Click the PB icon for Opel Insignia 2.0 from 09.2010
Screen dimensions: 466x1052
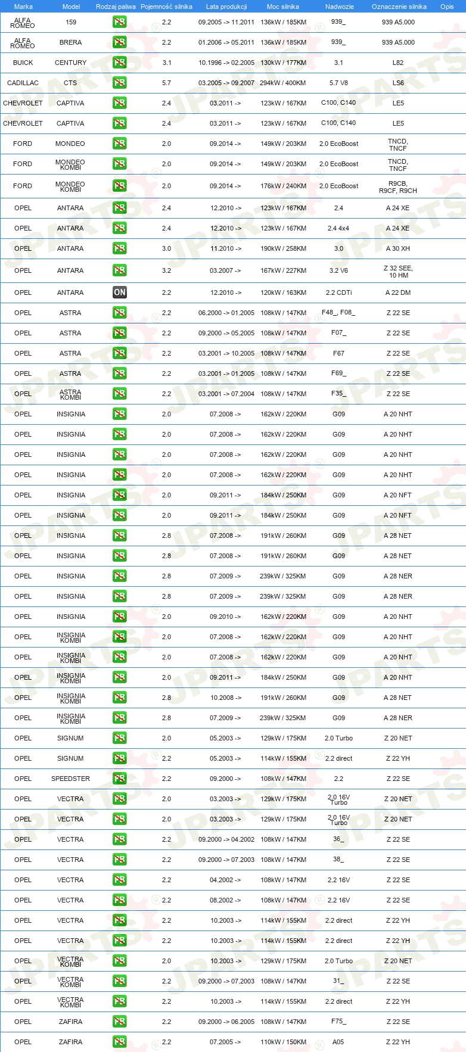pos(120,617)
